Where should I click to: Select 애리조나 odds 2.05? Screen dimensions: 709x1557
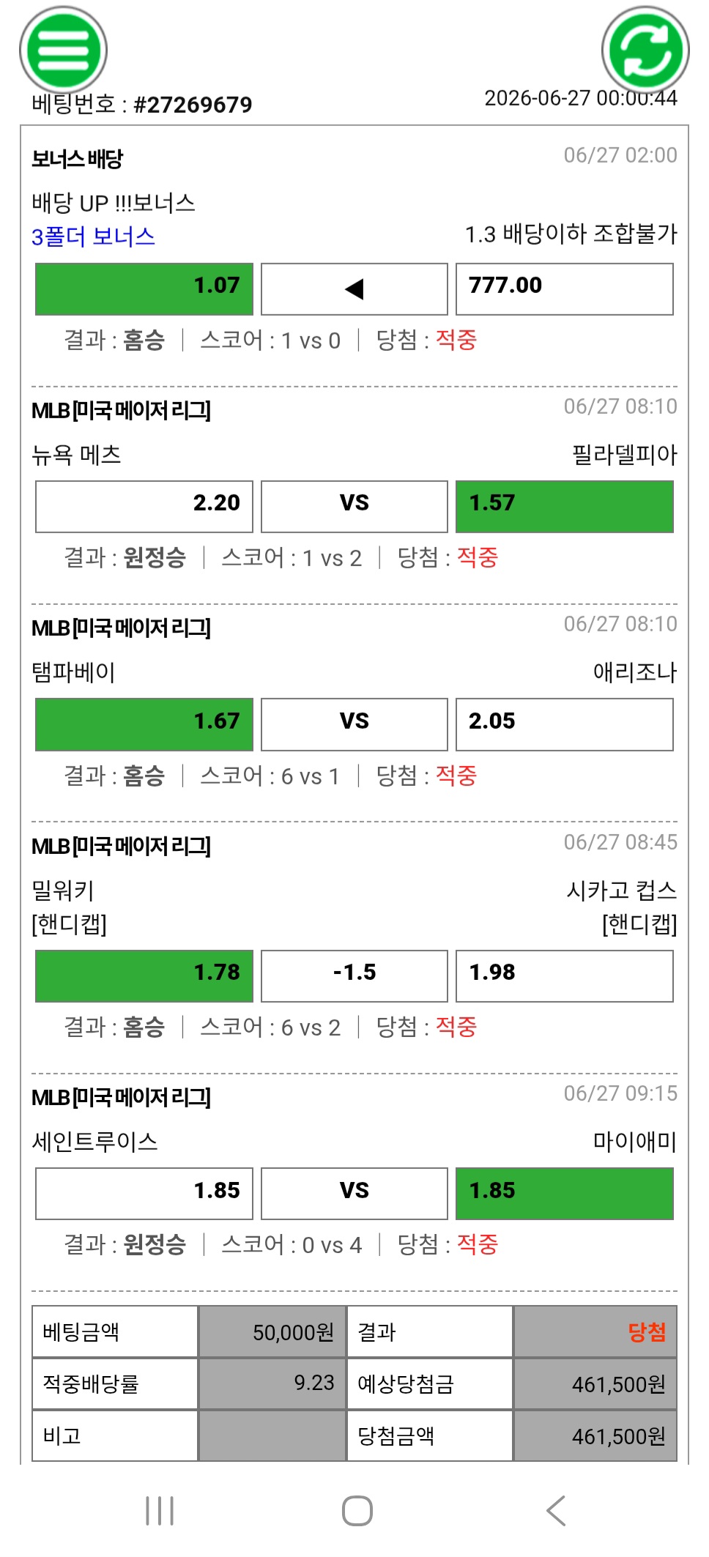point(565,724)
